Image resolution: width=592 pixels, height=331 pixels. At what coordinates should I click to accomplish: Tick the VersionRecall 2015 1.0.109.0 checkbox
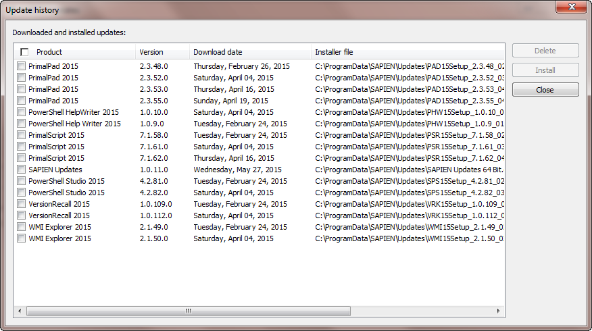(x=21, y=204)
